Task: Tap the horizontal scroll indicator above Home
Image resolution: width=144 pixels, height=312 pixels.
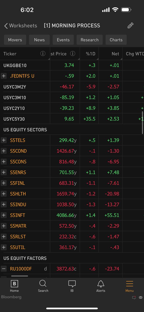Action: point(20,276)
